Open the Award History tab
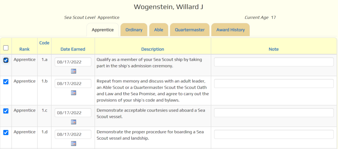Viewport: 338px width, 149px height. (x=231, y=30)
